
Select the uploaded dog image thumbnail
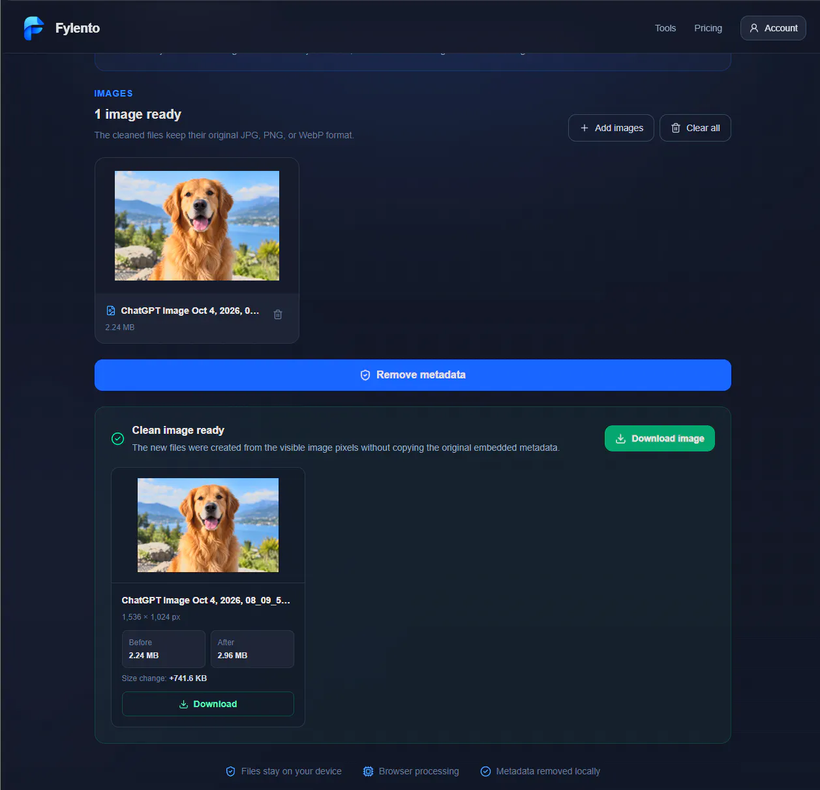(x=197, y=226)
